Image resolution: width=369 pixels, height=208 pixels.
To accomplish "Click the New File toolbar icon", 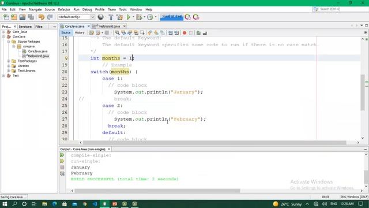I will (6, 17).
